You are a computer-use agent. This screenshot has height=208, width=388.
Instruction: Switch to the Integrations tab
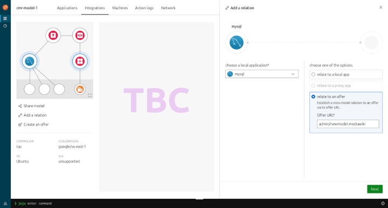95,8
